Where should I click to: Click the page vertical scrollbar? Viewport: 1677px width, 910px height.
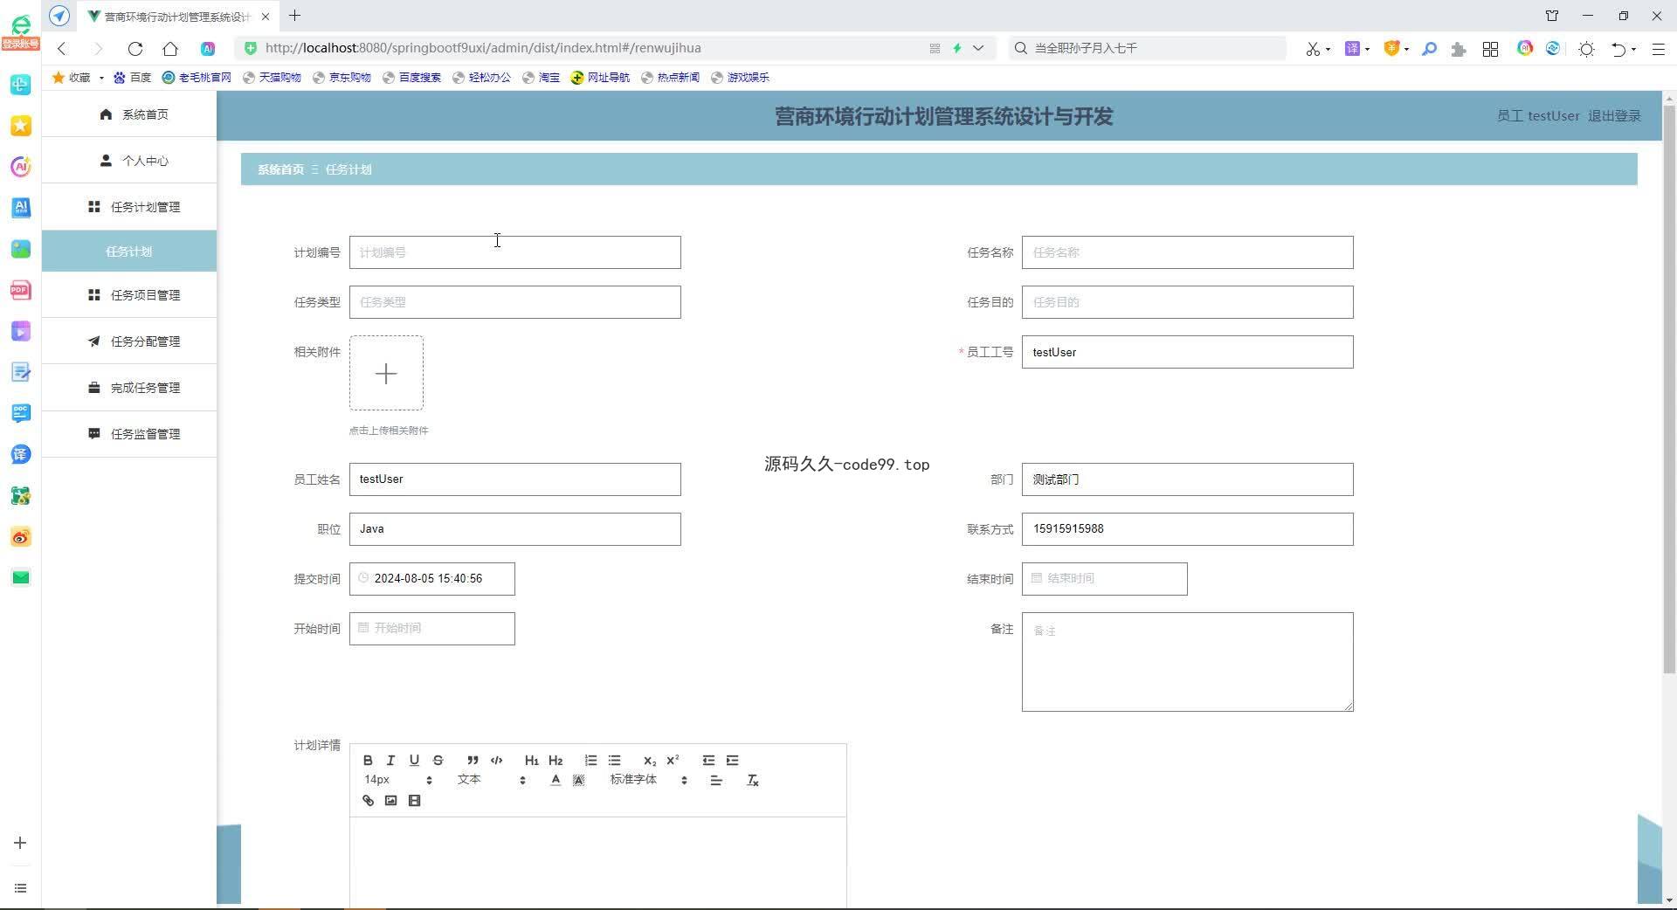point(1669,389)
